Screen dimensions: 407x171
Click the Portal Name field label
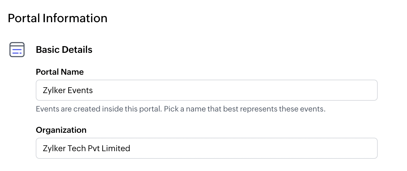pyautogui.click(x=60, y=72)
